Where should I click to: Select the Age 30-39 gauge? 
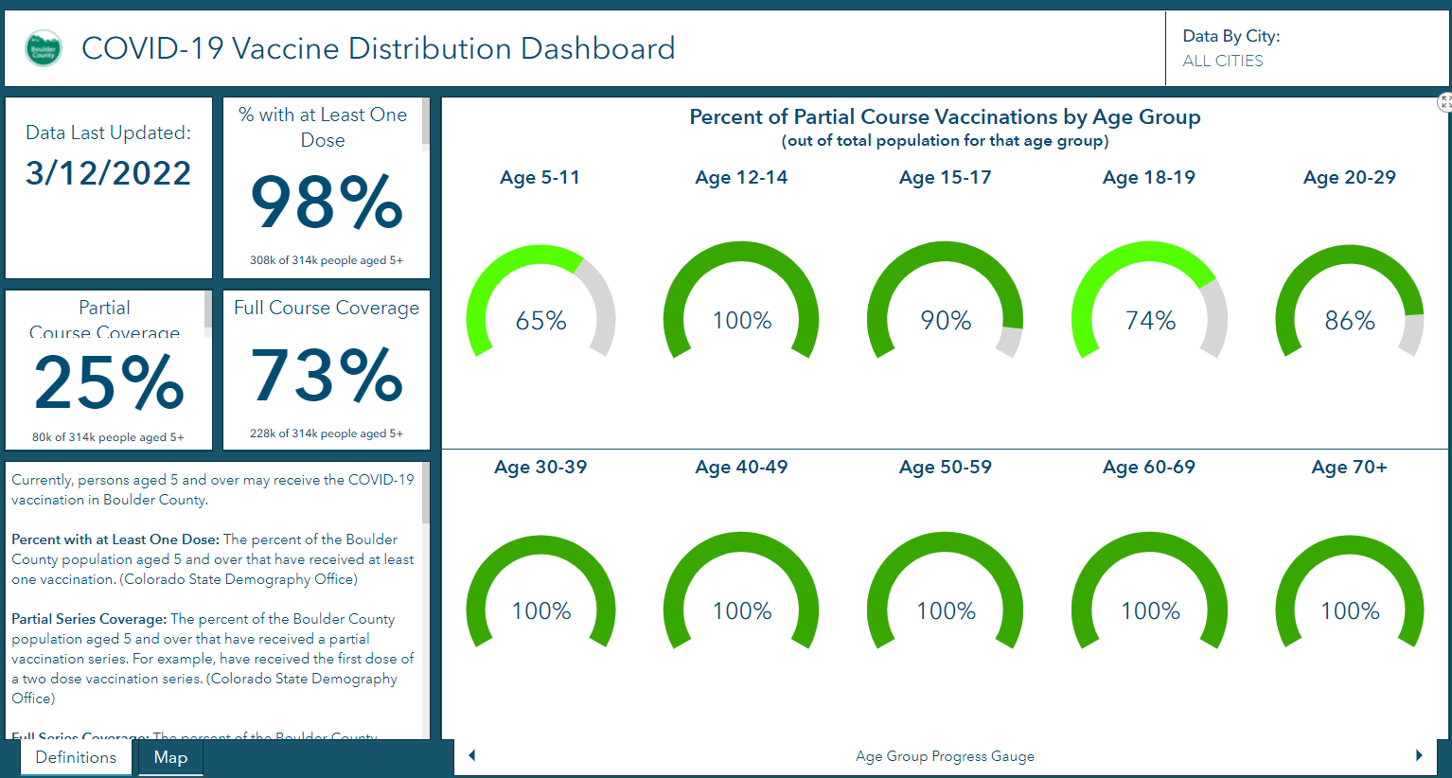pyautogui.click(x=540, y=592)
